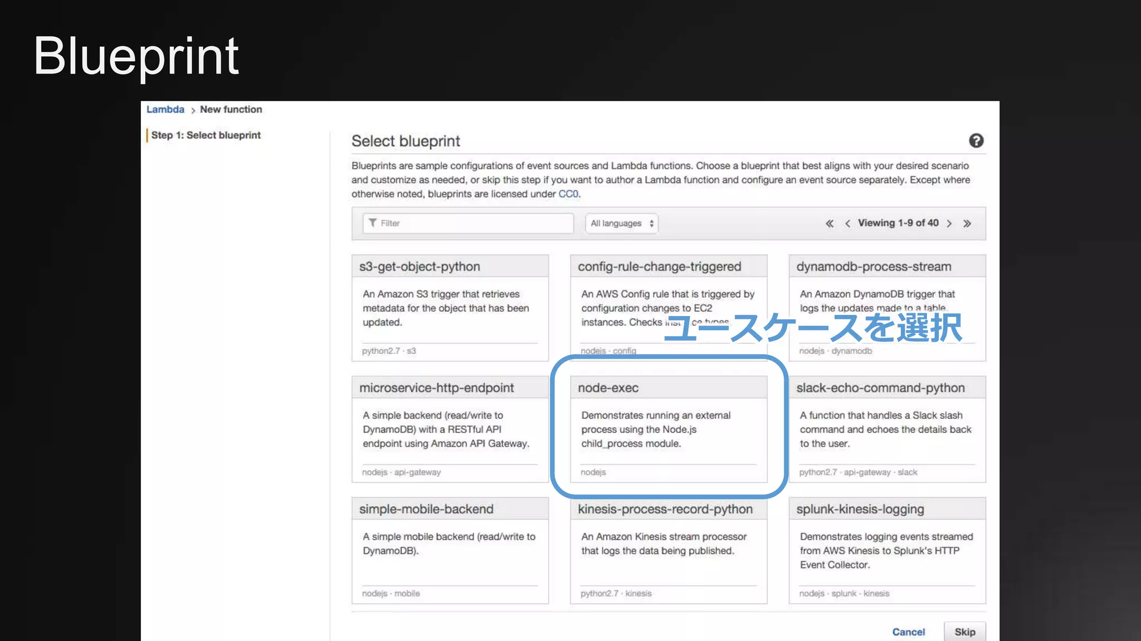The height and width of the screenshot is (641, 1141).
Task: Go to previous blueprints page
Action: click(x=847, y=224)
